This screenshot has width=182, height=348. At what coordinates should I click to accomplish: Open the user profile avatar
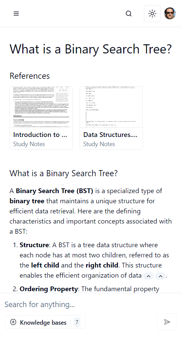coord(170,14)
